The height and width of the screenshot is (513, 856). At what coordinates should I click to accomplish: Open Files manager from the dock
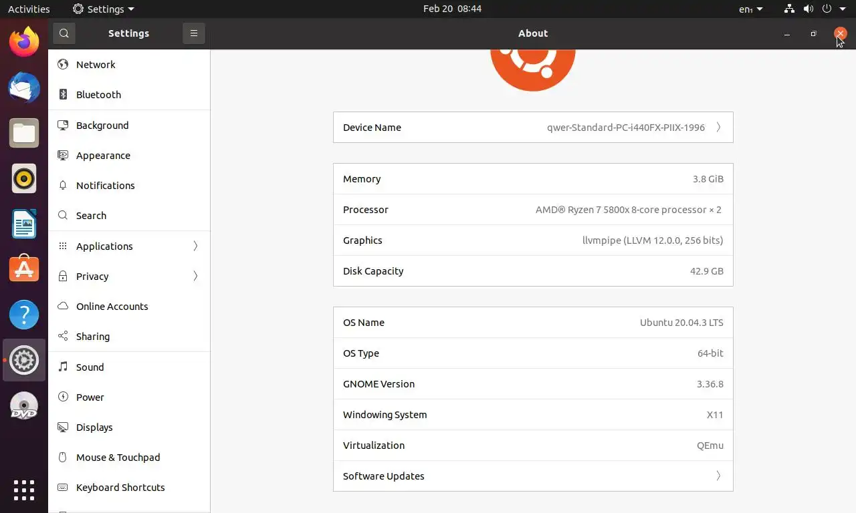tap(24, 133)
